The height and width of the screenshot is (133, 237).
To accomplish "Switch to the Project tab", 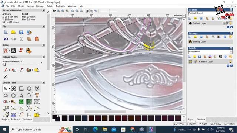I will 5,119.
